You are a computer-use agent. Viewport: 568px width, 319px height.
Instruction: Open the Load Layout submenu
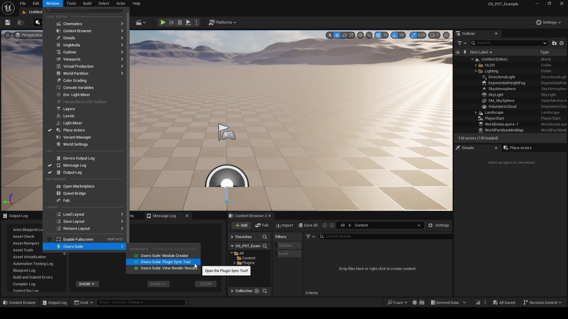click(x=84, y=214)
